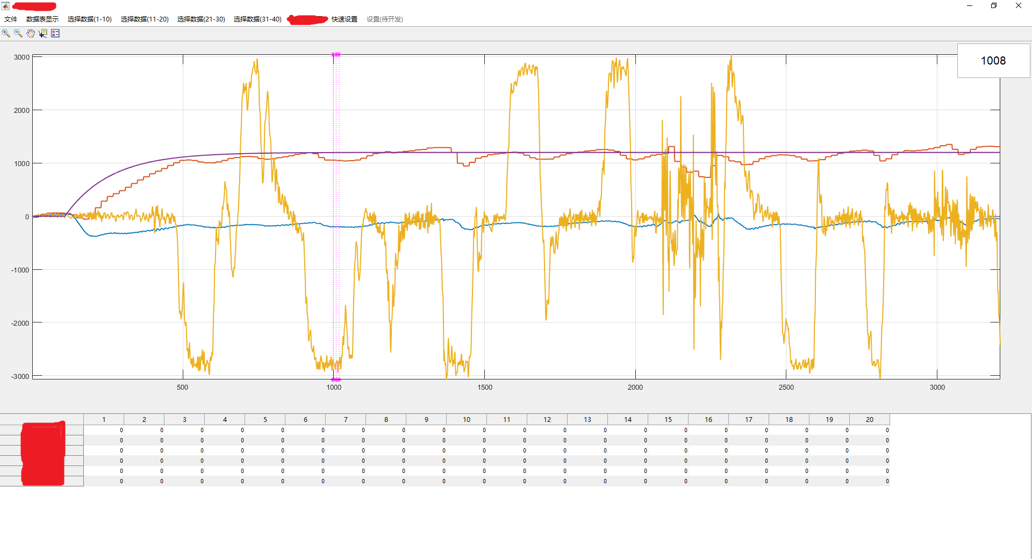Select table column header 19
Viewport: 1032px width, 559px height.
[829, 419]
